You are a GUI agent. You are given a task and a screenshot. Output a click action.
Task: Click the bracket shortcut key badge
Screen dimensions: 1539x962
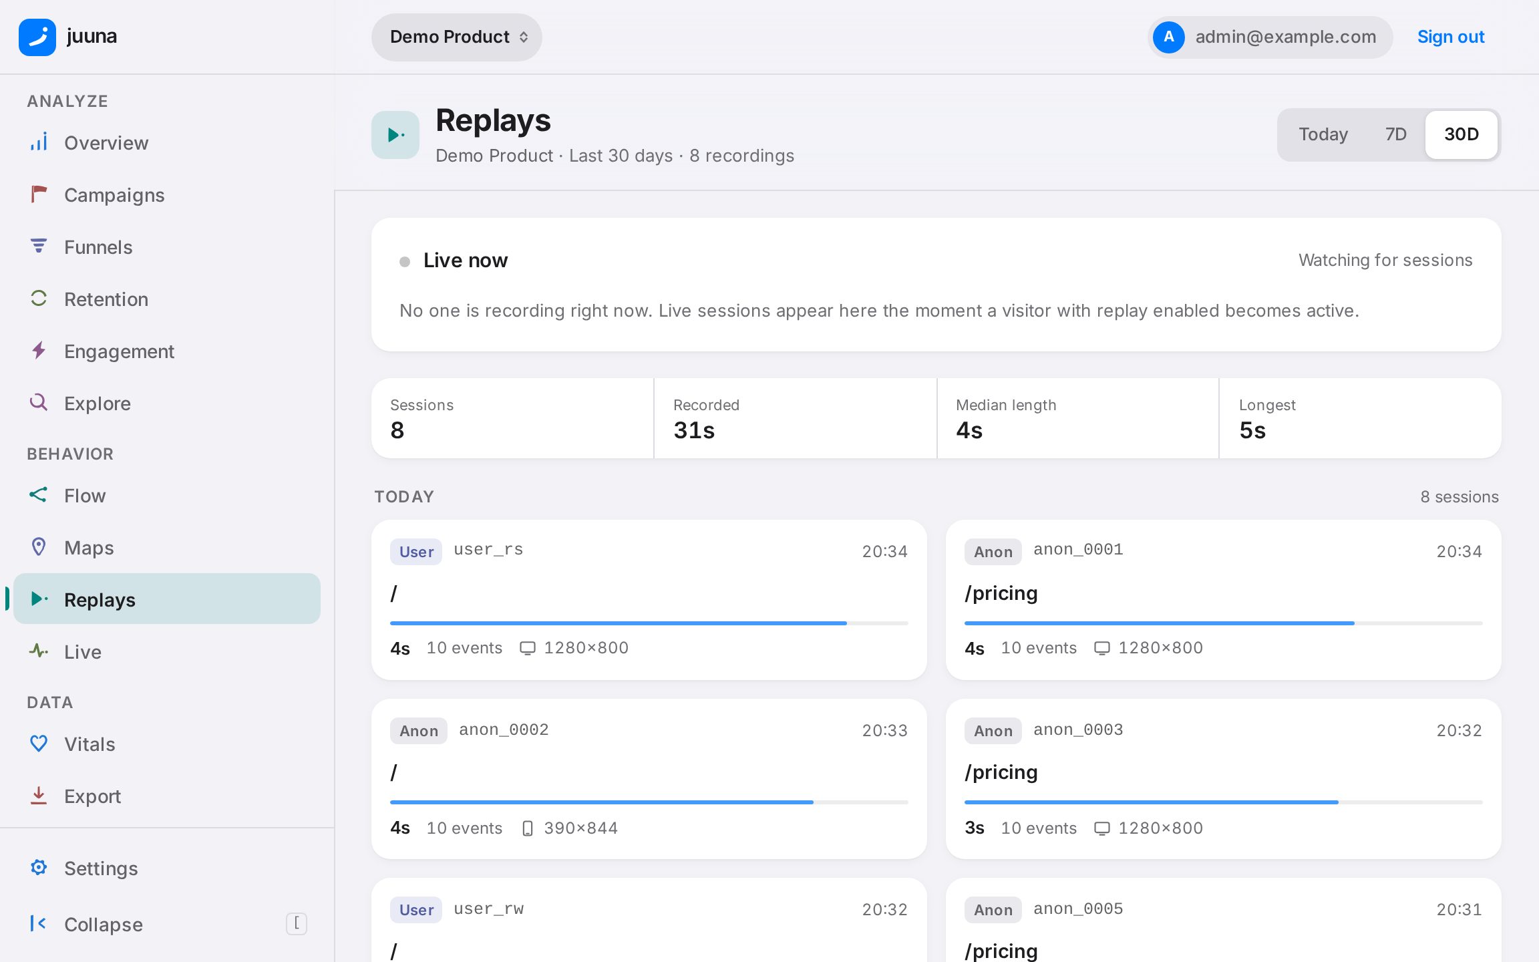pos(297,924)
